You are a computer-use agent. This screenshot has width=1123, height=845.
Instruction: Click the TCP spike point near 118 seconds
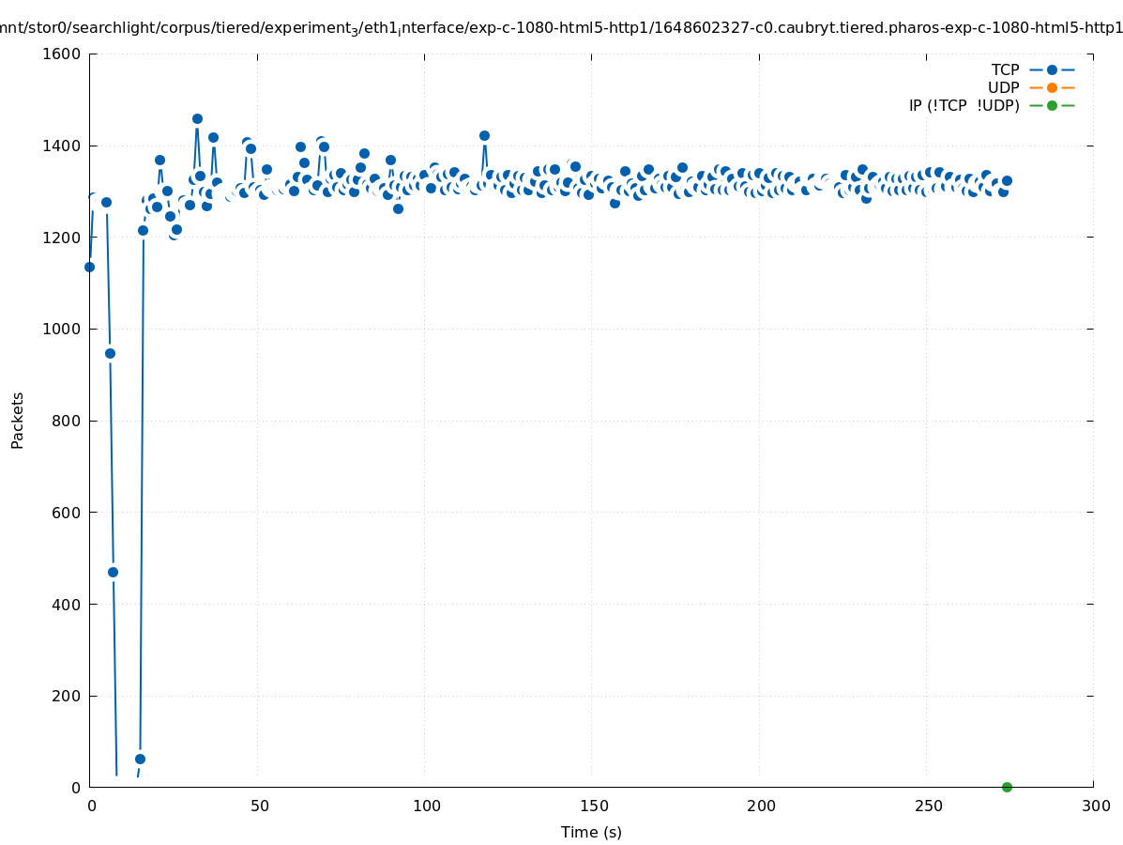click(484, 135)
